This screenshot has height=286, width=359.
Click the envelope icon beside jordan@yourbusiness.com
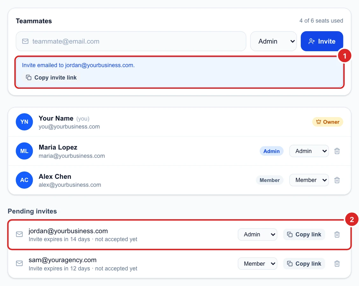(x=19, y=234)
